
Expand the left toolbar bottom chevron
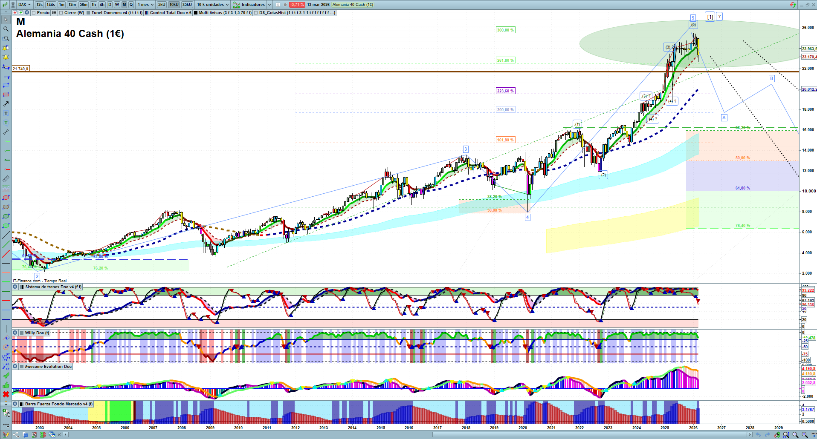6,404
